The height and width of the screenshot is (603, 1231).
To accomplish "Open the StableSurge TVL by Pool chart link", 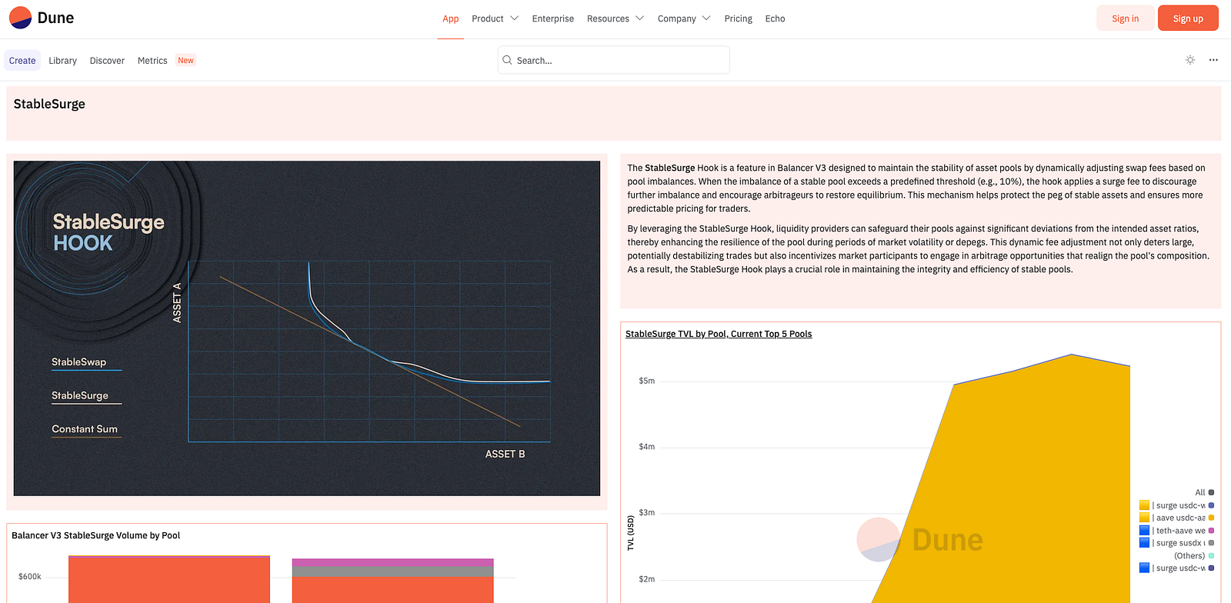I will [719, 334].
